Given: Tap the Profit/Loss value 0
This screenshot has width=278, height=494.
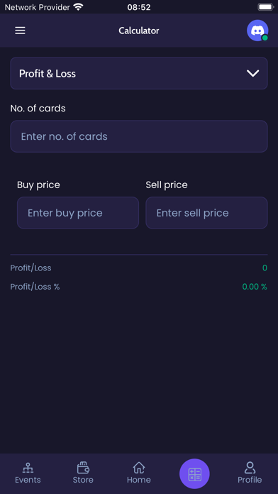Looking at the screenshot, I should tap(265, 268).
